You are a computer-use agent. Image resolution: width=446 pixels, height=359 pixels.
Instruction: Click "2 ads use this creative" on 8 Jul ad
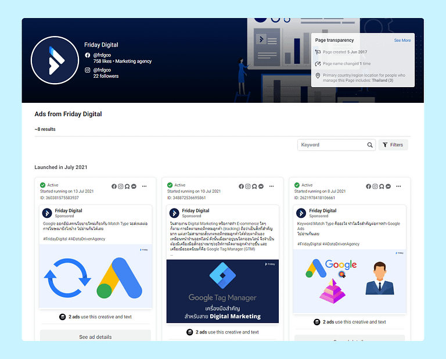354,322
